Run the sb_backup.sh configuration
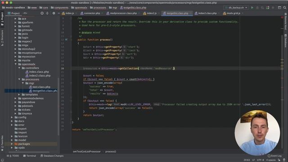 (252, 8)
